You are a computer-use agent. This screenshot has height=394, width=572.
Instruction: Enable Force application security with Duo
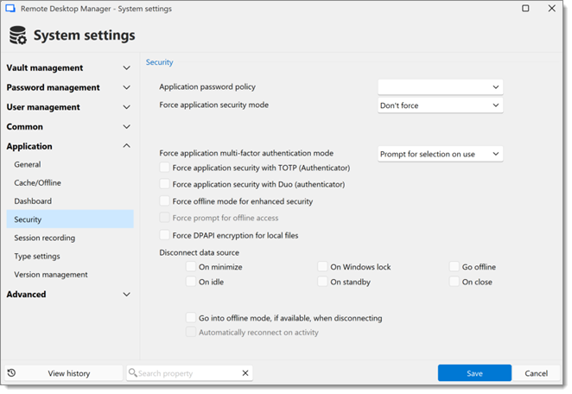pyautogui.click(x=164, y=184)
